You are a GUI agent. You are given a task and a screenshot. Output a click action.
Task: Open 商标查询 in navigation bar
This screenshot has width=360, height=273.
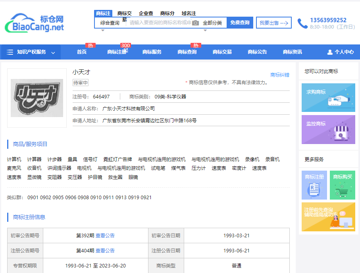[187, 52]
